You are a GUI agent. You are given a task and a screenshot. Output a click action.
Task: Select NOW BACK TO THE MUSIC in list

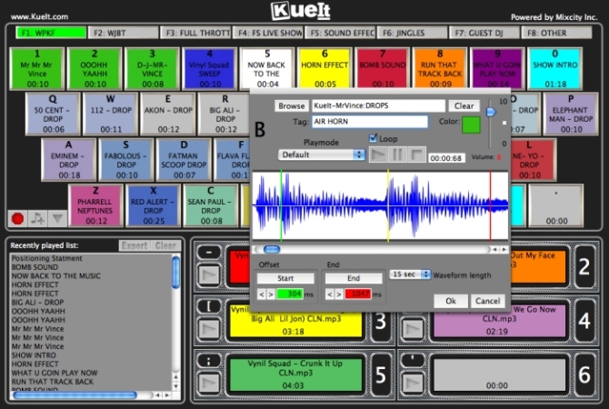[x=56, y=275]
